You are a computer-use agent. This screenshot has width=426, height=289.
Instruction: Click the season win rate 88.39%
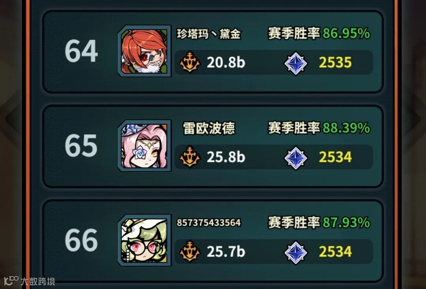coord(346,128)
